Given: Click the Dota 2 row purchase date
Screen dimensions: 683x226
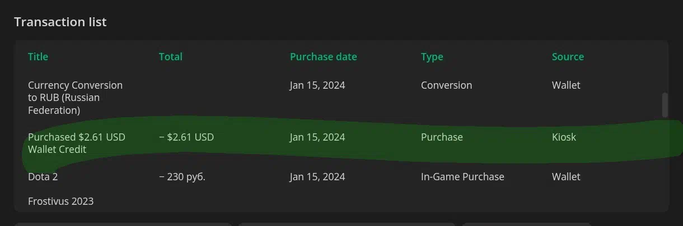Looking at the screenshot, I should tap(317, 177).
